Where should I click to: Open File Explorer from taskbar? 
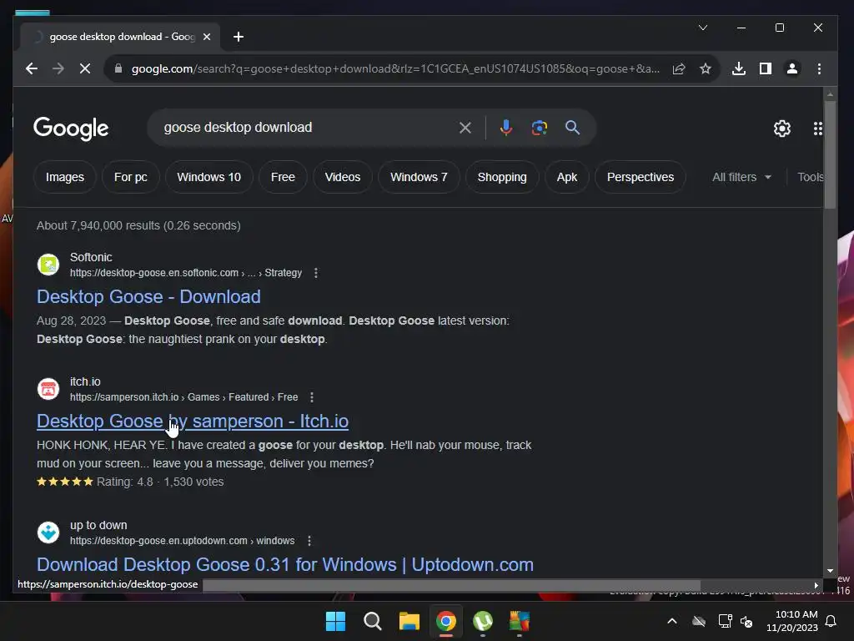click(x=409, y=621)
